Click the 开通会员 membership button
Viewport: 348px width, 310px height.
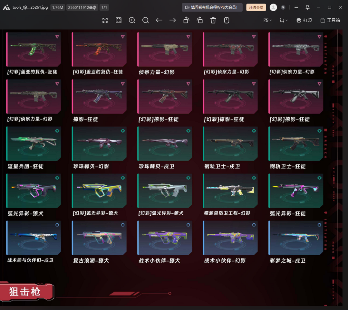(256, 7)
